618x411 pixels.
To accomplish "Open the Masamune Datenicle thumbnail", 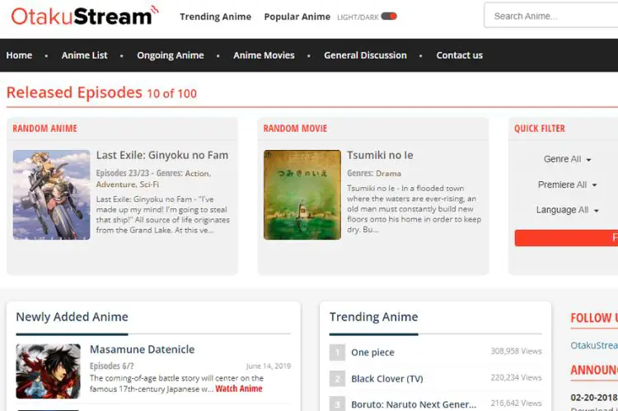I will pos(48,371).
